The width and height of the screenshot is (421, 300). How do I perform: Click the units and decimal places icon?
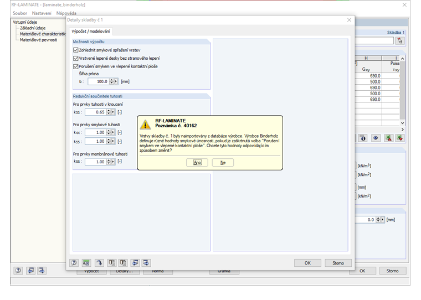86,263
